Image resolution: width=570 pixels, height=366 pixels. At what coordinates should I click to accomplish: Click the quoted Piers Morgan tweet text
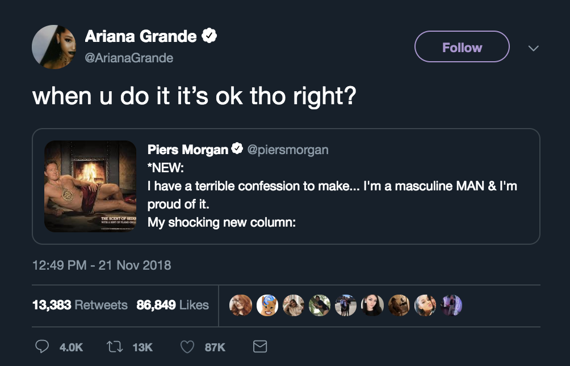coord(332,195)
